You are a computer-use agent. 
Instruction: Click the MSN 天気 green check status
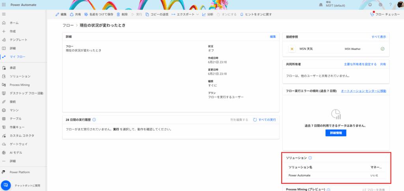click(x=382, y=49)
